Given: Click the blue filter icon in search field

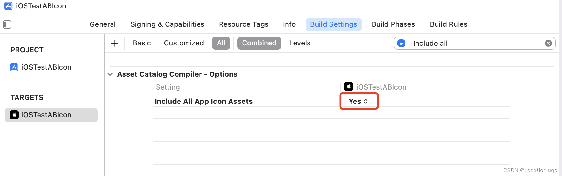Looking at the screenshot, I should pos(401,43).
